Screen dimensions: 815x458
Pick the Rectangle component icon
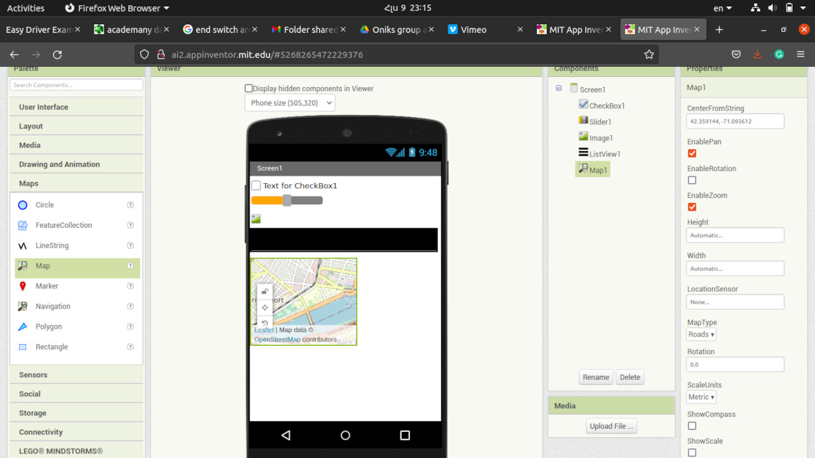[x=23, y=347]
